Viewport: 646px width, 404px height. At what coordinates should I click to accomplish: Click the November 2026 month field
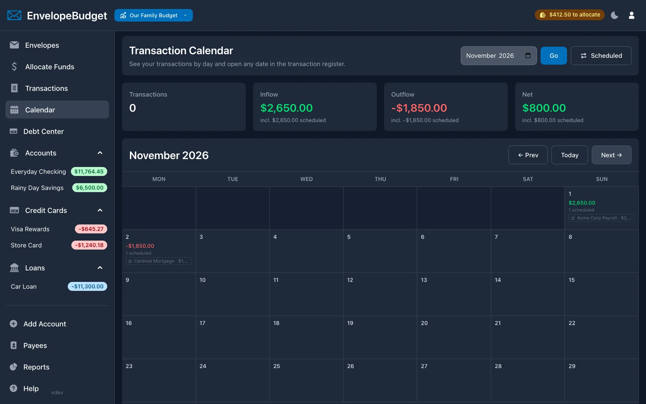498,56
